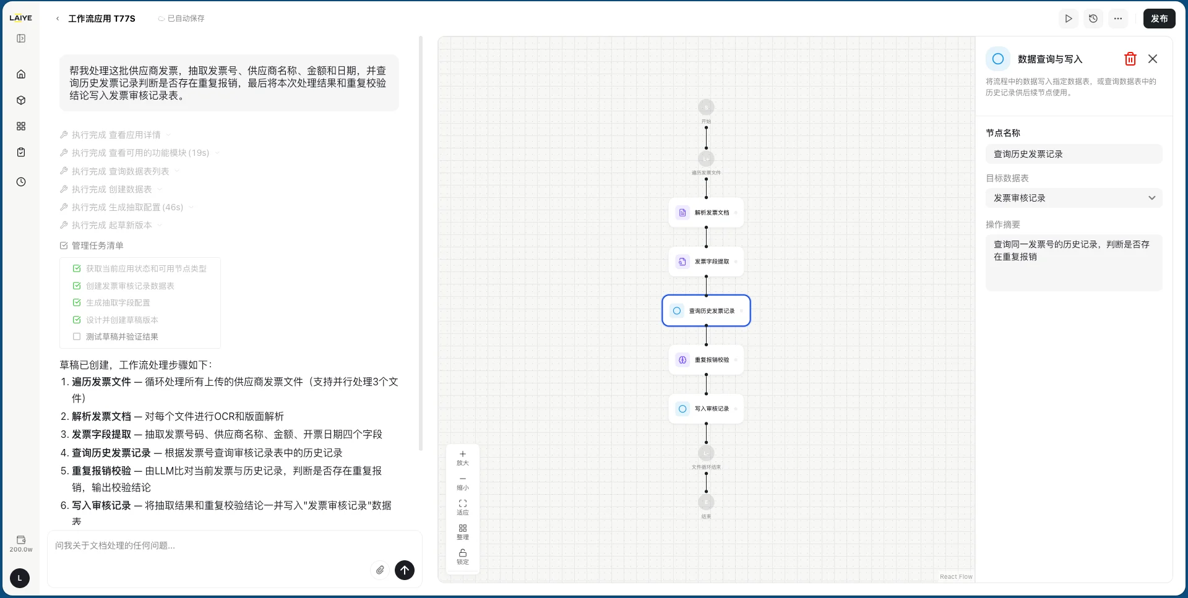The height and width of the screenshot is (598, 1188).
Task: Toggle checkbox 创建发票审核记录数据表
Action: click(77, 286)
